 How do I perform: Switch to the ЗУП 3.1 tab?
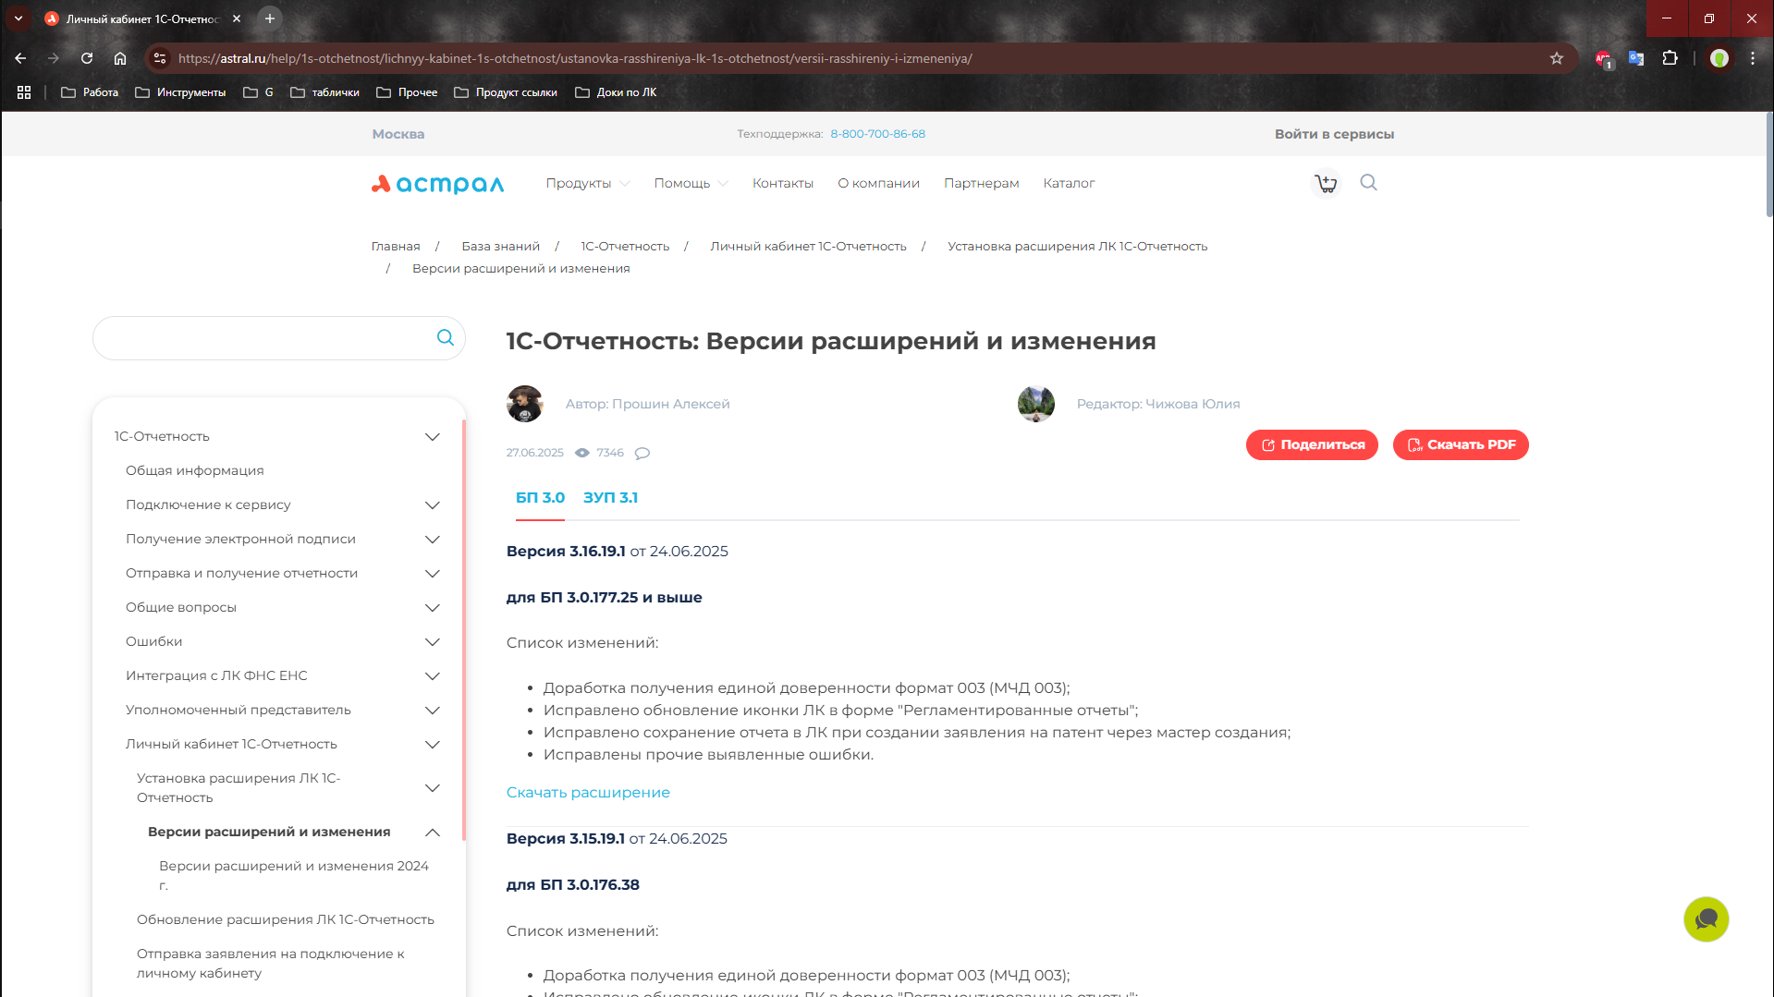click(610, 497)
